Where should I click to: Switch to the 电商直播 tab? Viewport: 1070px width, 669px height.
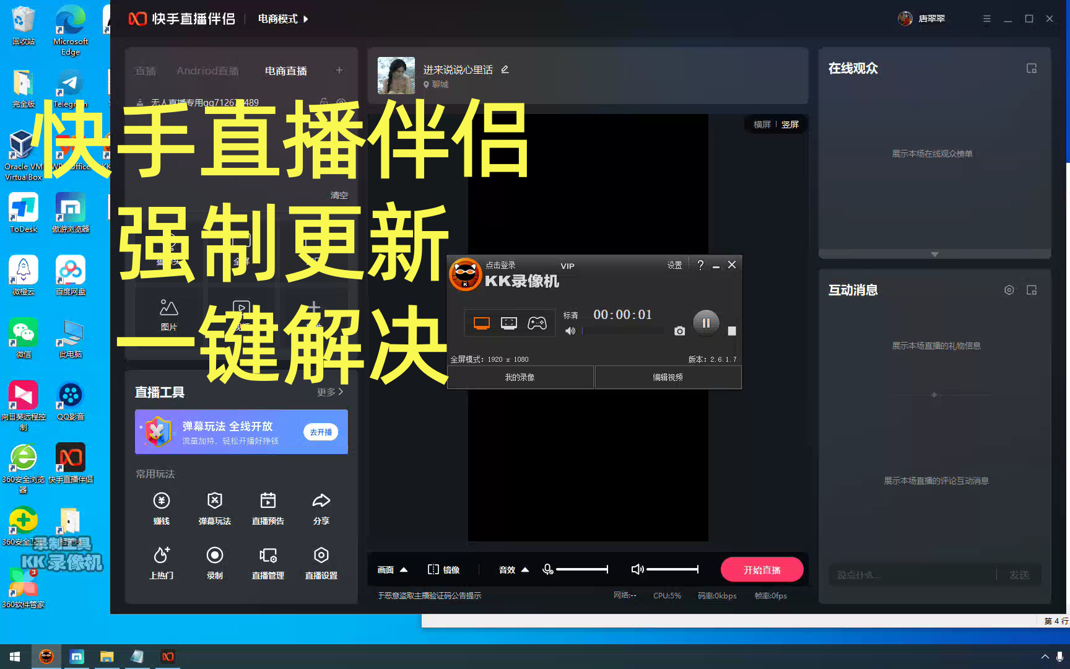pyautogui.click(x=285, y=71)
